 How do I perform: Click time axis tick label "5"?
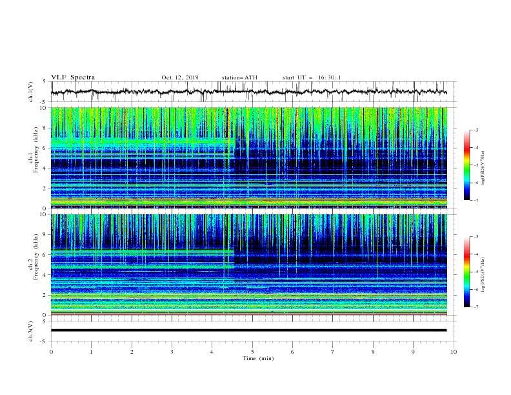tap(252, 352)
